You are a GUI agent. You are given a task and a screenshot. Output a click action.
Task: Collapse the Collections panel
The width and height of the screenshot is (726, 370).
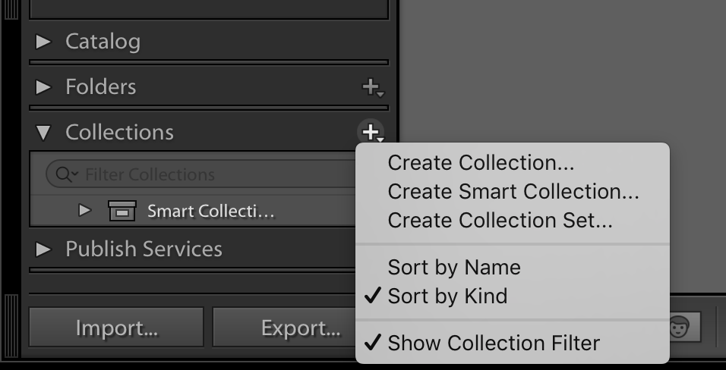click(43, 132)
